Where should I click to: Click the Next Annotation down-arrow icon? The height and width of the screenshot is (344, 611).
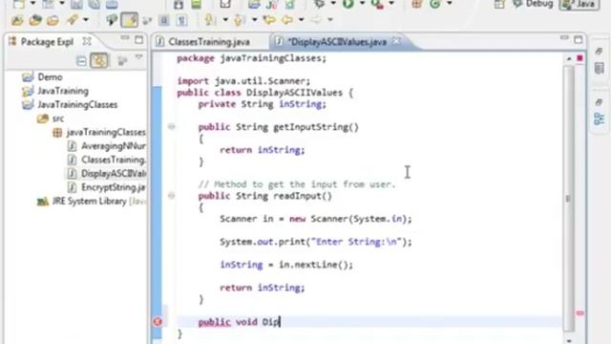[x=211, y=19]
